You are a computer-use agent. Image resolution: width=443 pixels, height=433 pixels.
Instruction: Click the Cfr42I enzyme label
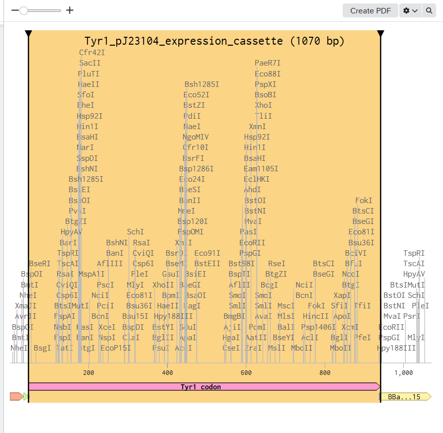coord(92,53)
